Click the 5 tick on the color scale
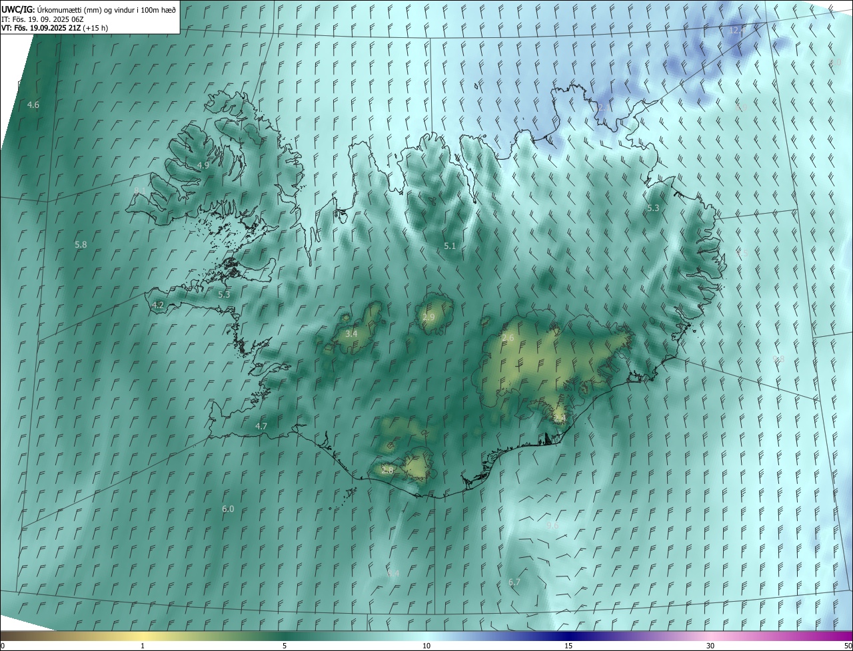 [x=285, y=646]
